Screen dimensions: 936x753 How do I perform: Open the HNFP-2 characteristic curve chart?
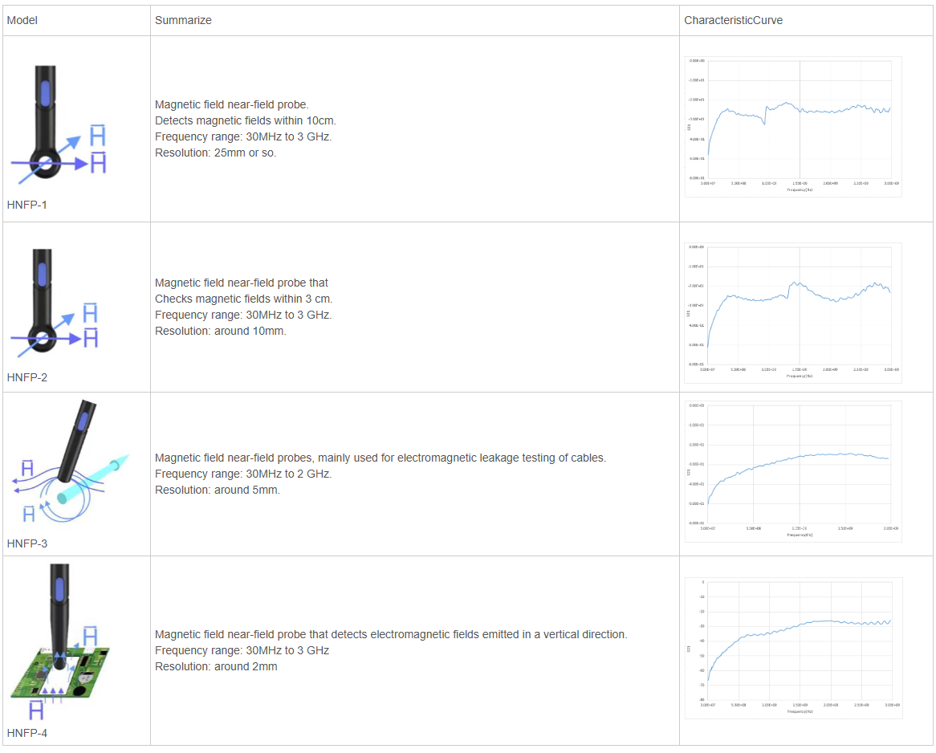(x=793, y=313)
